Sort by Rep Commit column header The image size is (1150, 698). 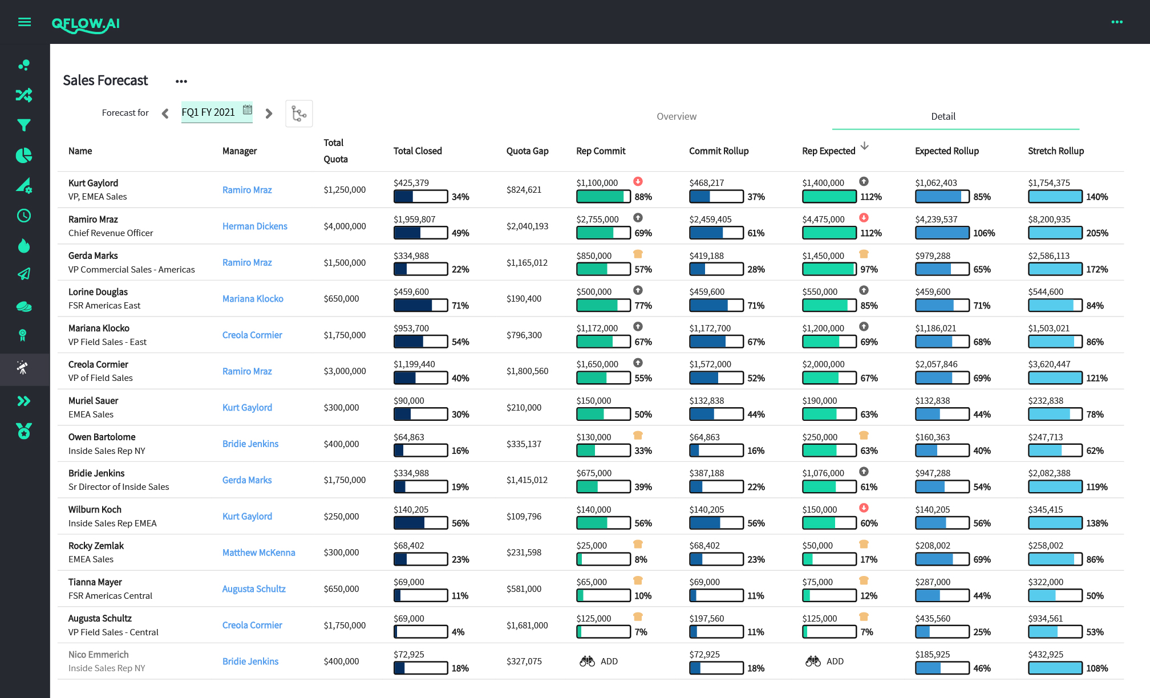point(601,151)
